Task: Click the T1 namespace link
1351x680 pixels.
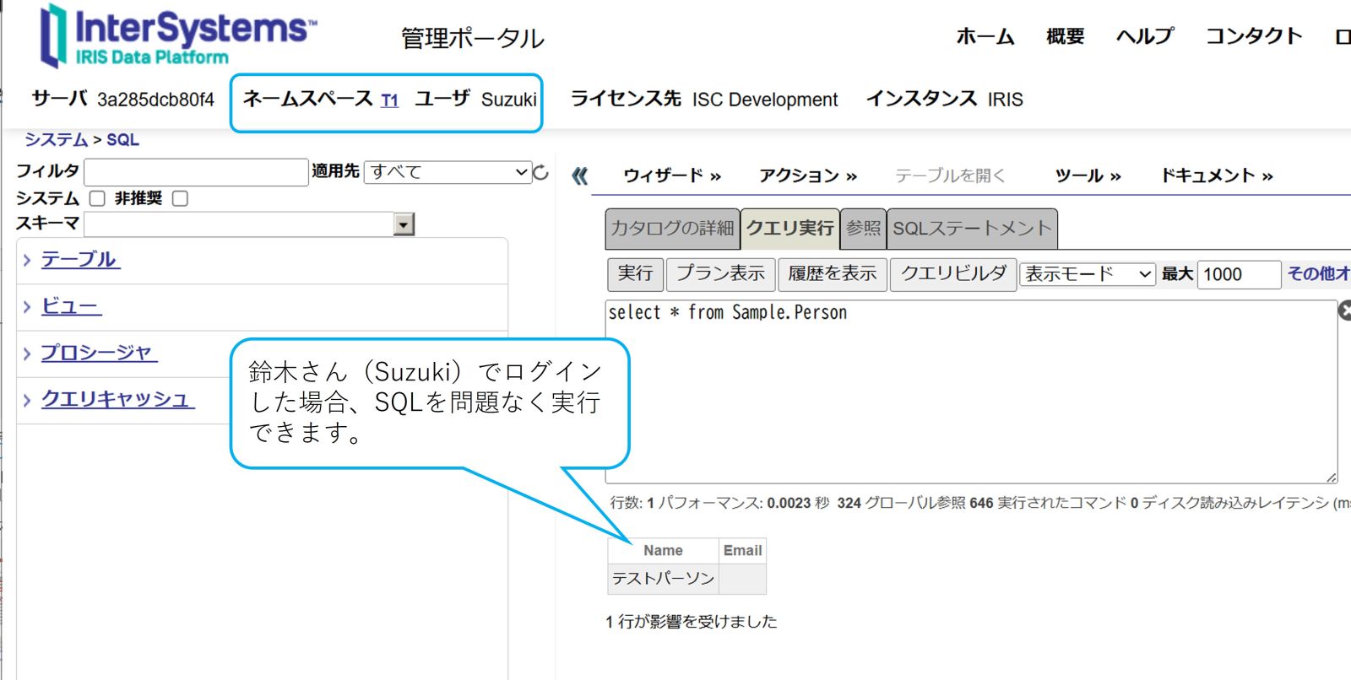Action: (389, 100)
